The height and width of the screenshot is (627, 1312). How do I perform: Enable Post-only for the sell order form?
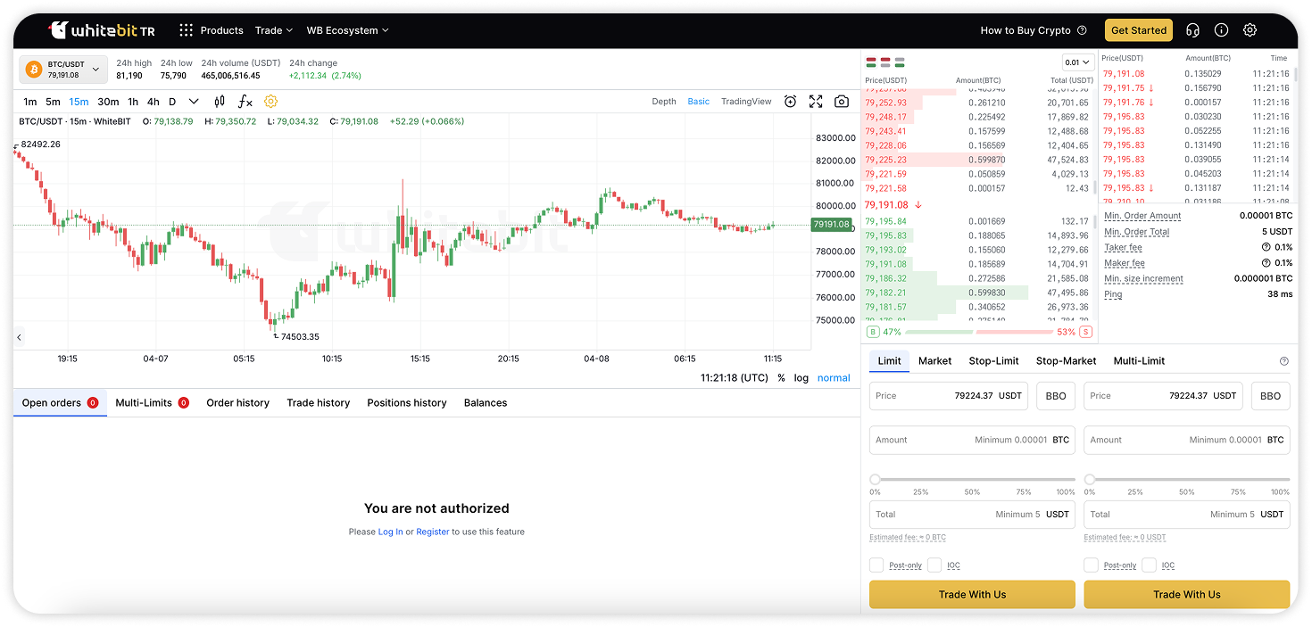(1091, 565)
